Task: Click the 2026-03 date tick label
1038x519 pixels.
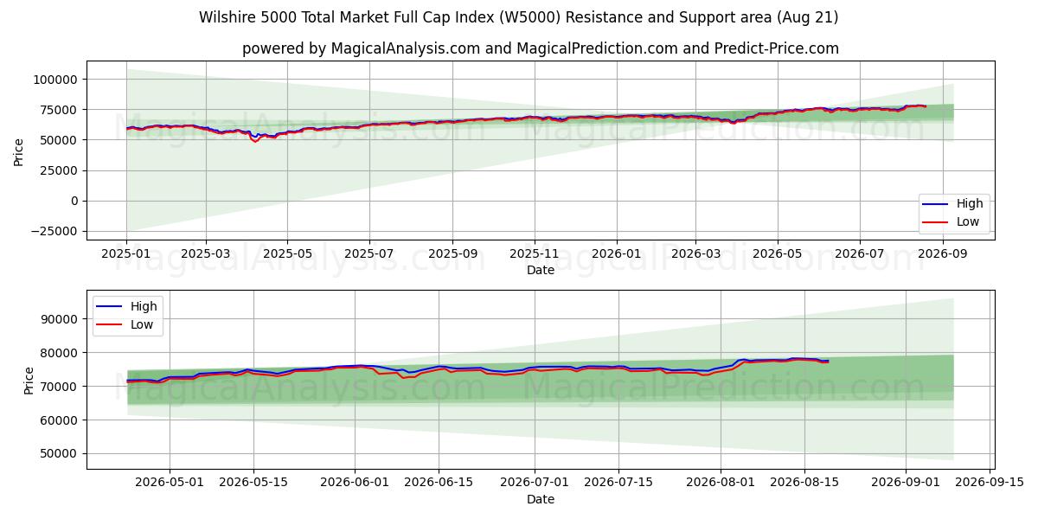Action: [x=695, y=254]
